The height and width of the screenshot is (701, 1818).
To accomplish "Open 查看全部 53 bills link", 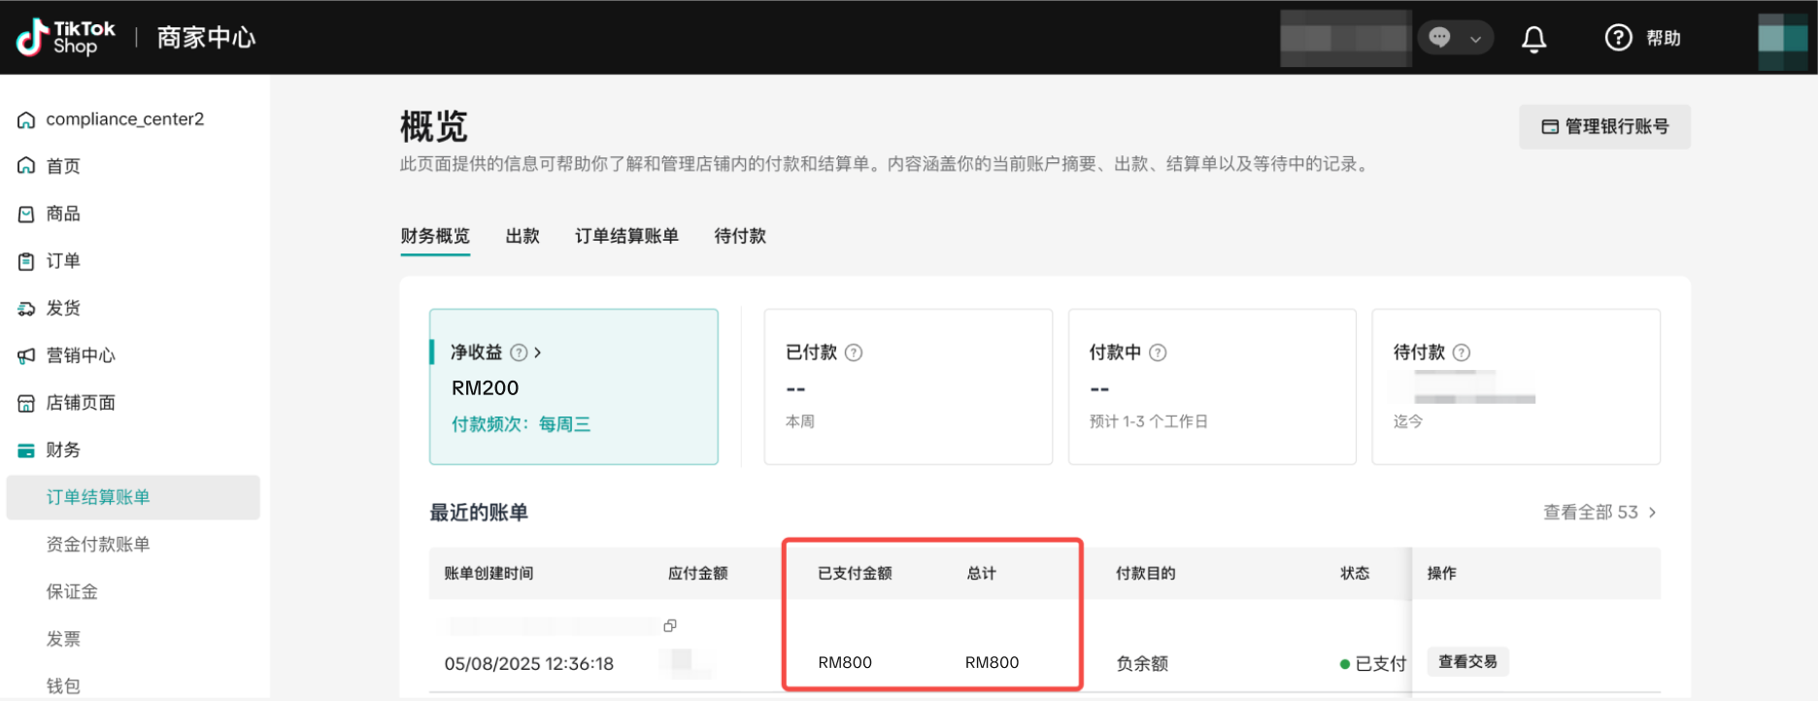I will (1599, 512).
